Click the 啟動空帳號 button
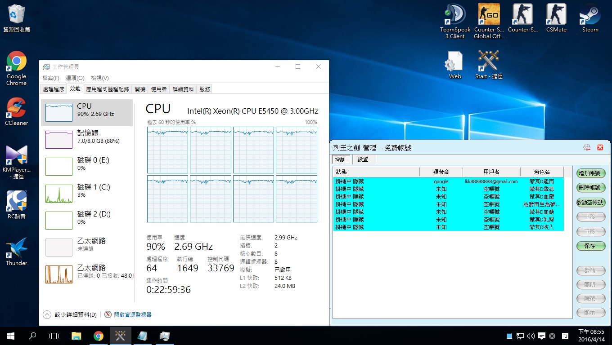612x345 pixels. pos(591,203)
